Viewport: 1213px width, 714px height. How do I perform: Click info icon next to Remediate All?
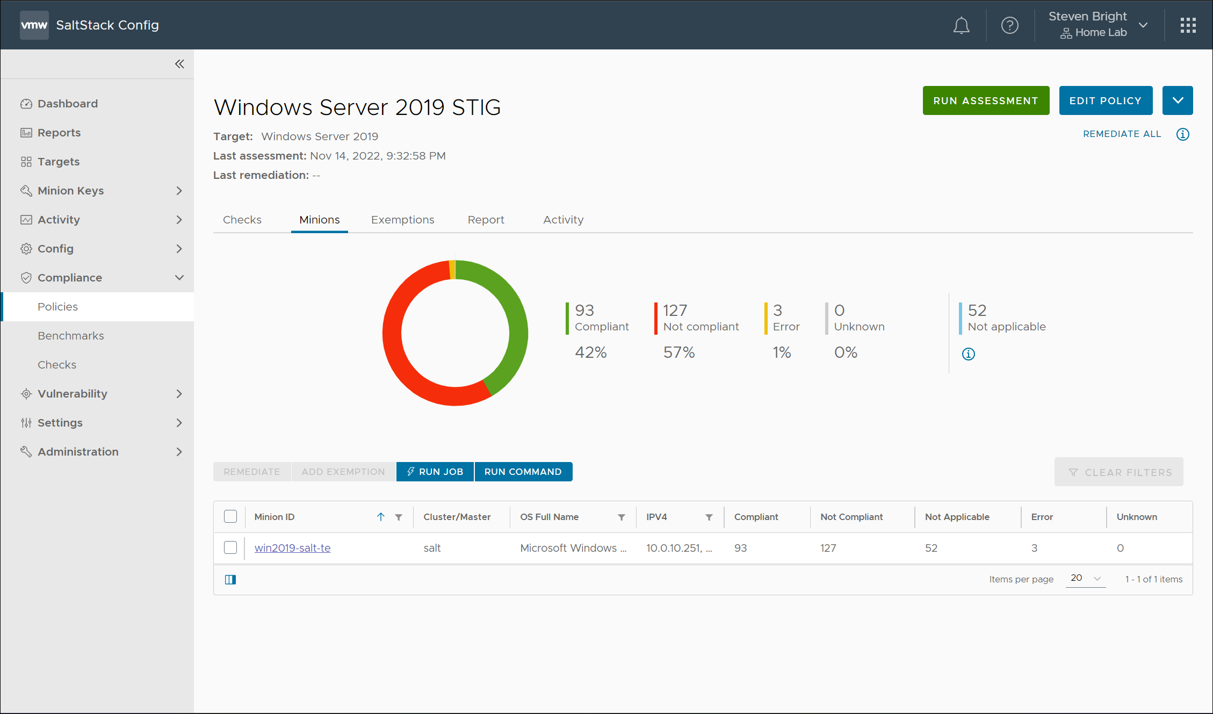[1182, 134]
